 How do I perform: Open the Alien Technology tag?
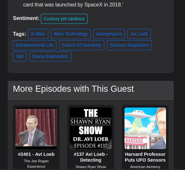pyautogui.click(x=71, y=34)
